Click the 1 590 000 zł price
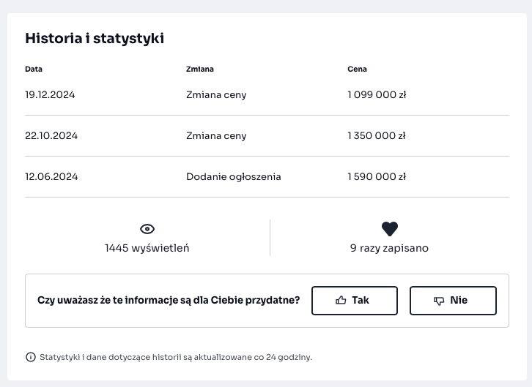The width and height of the screenshot is (532, 387). click(377, 177)
